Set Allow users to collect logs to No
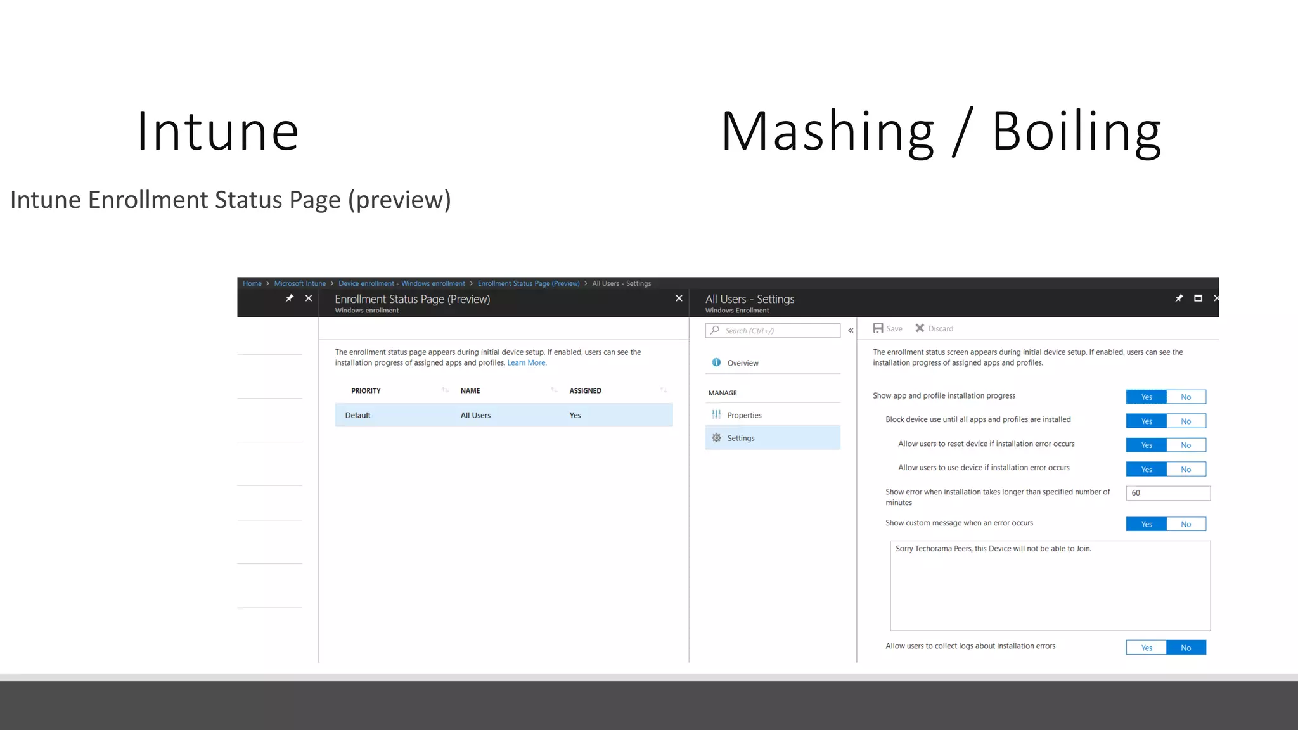The height and width of the screenshot is (730, 1298). [1186, 647]
